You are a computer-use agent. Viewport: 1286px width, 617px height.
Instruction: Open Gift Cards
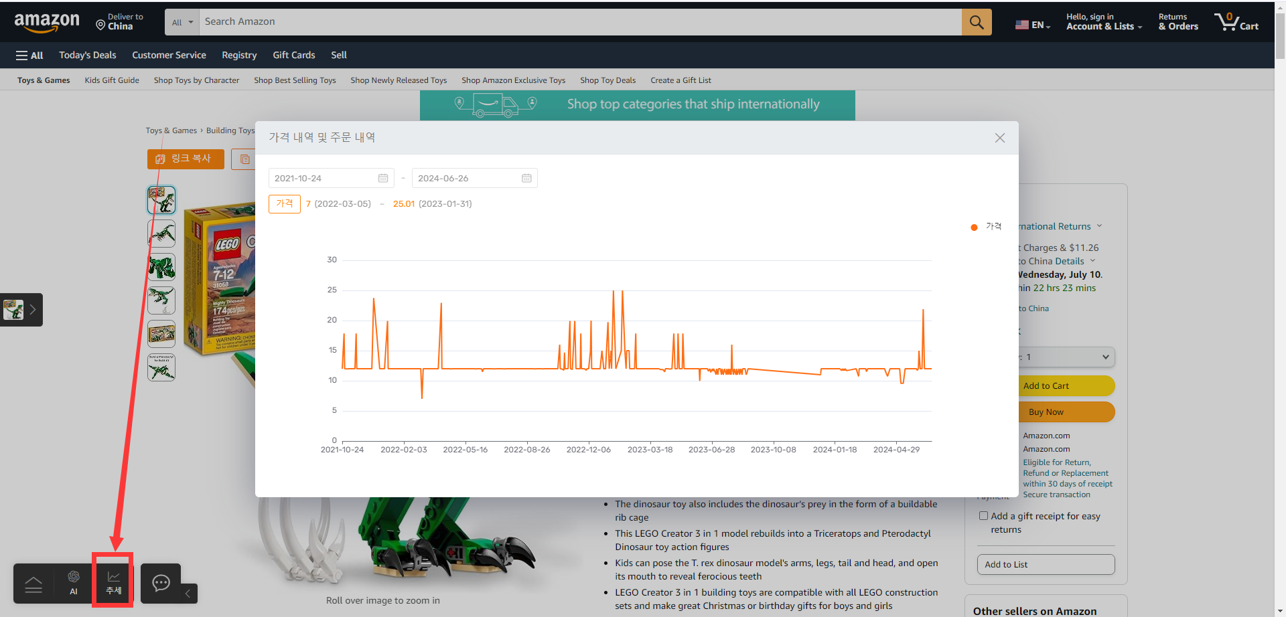[293, 56]
